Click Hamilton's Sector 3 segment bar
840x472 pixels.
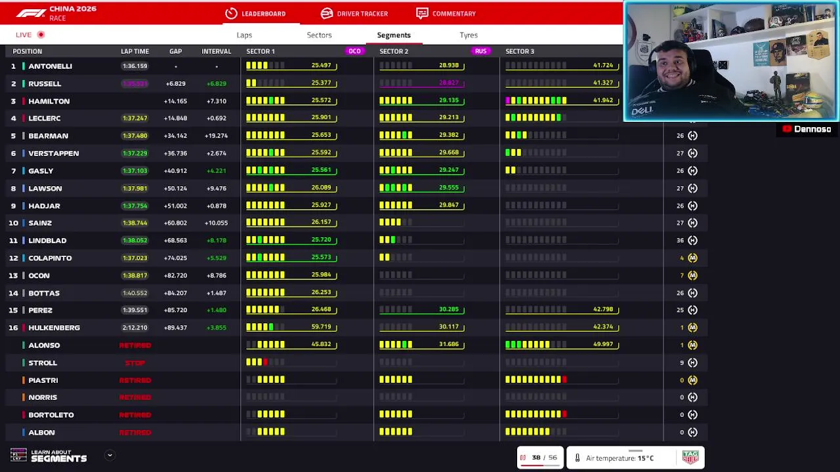click(x=536, y=100)
